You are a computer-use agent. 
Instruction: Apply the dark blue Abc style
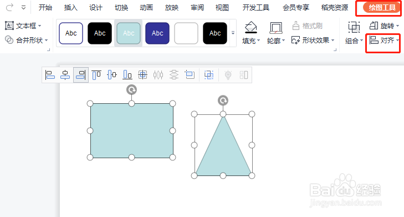tap(157, 33)
